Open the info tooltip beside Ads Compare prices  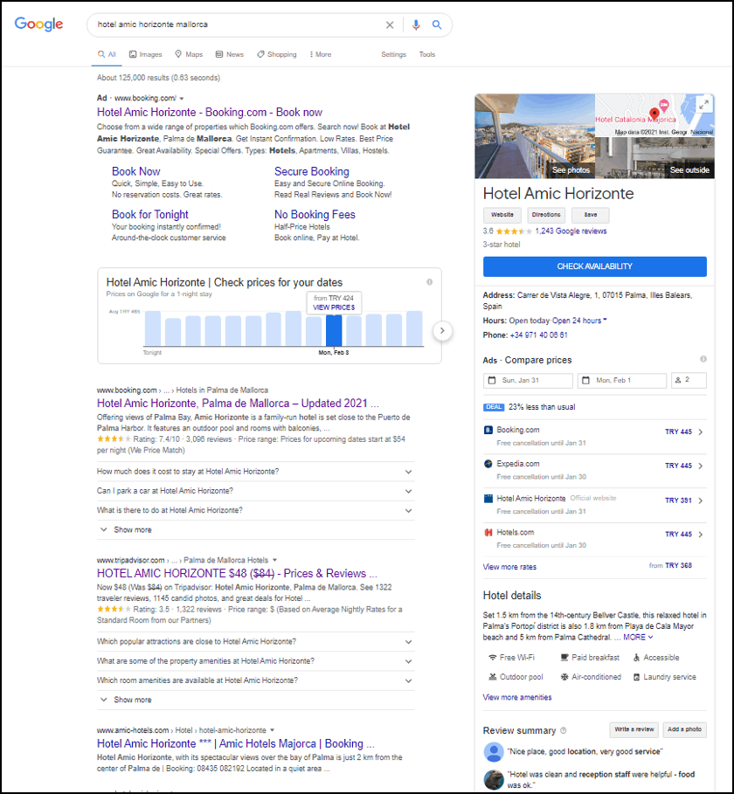click(x=704, y=358)
